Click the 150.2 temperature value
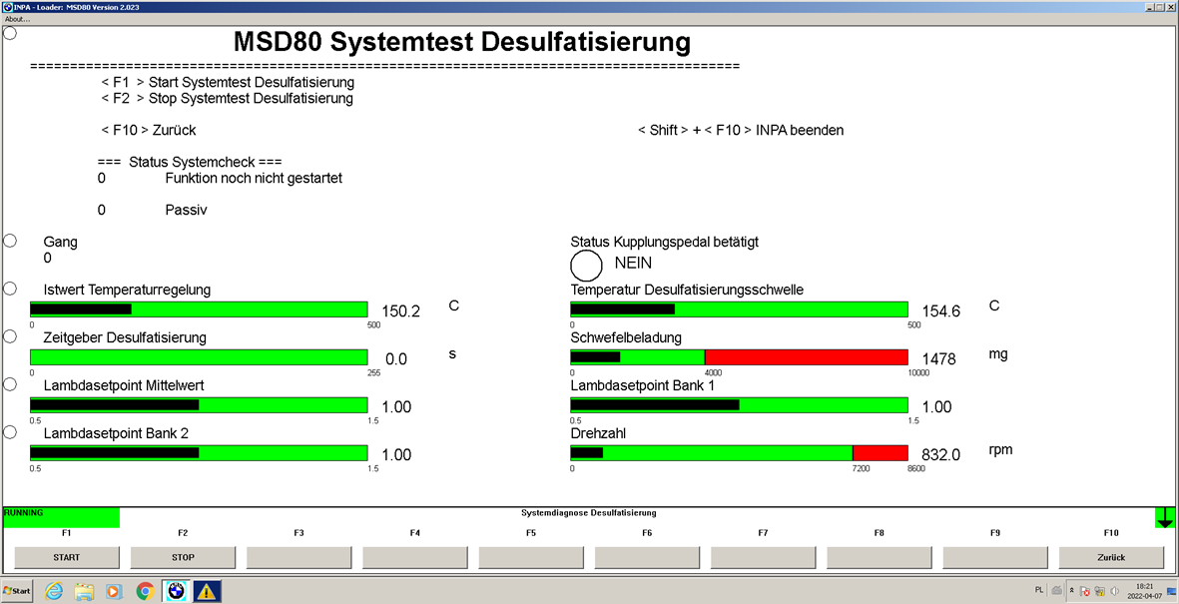 [400, 310]
